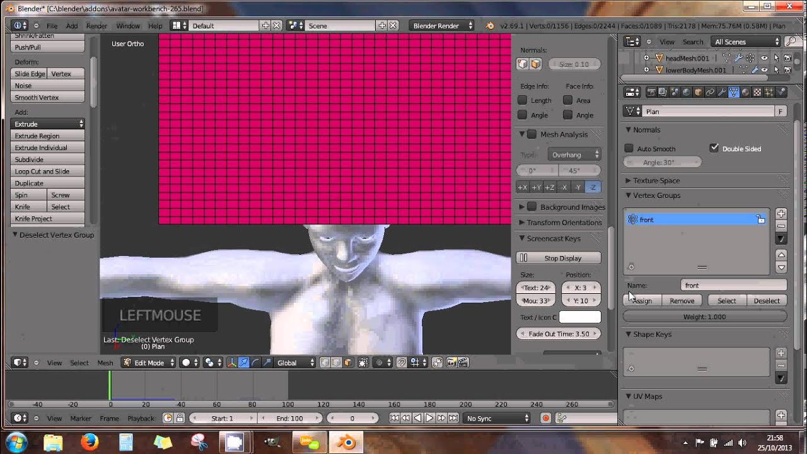Open the Window menu
This screenshot has width=807, height=454.
click(x=128, y=26)
